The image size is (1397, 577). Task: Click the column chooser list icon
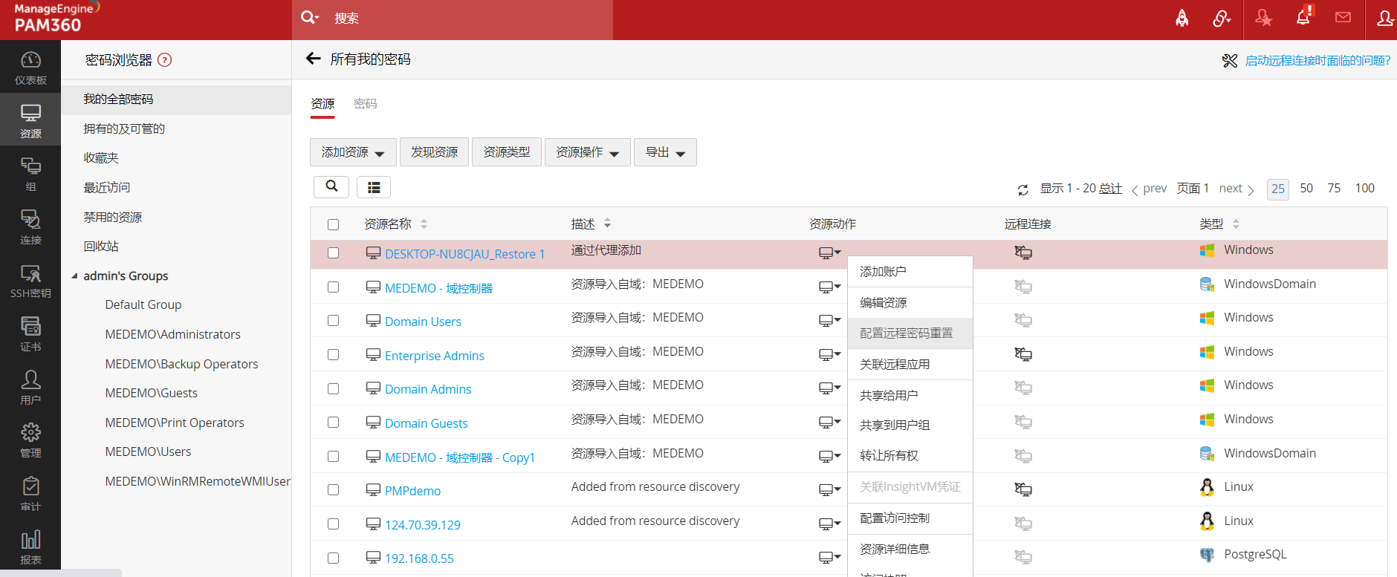(x=374, y=187)
